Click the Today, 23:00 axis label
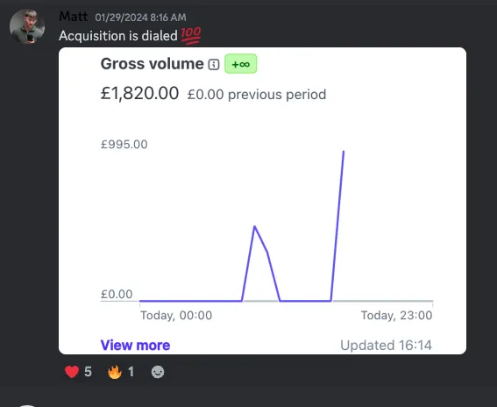 tap(396, 315)
